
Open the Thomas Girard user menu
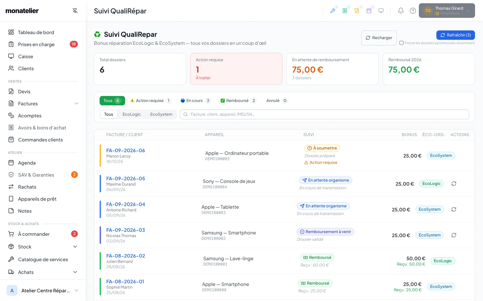coord(447,11)
